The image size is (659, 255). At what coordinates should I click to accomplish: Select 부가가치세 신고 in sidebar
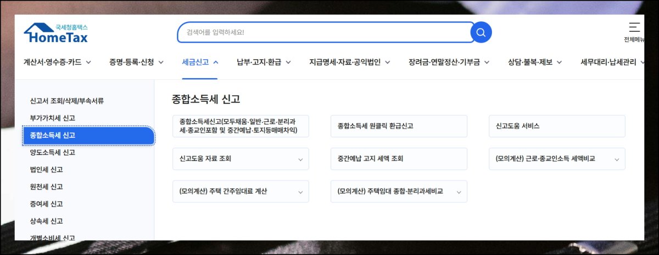pyautogui.click(x=52, y=118)
